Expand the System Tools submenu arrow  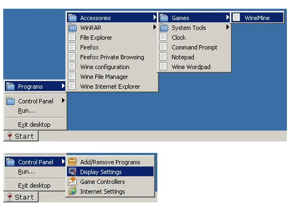coord(228,27)
